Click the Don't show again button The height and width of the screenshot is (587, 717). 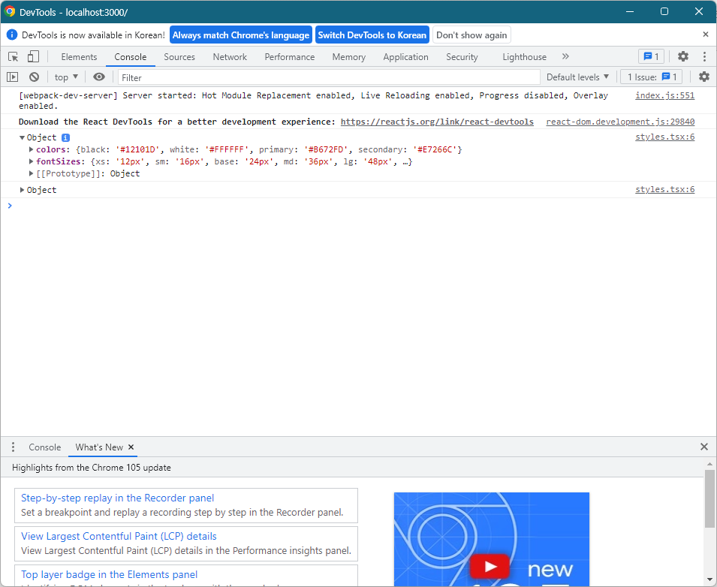tap(471, 35)
